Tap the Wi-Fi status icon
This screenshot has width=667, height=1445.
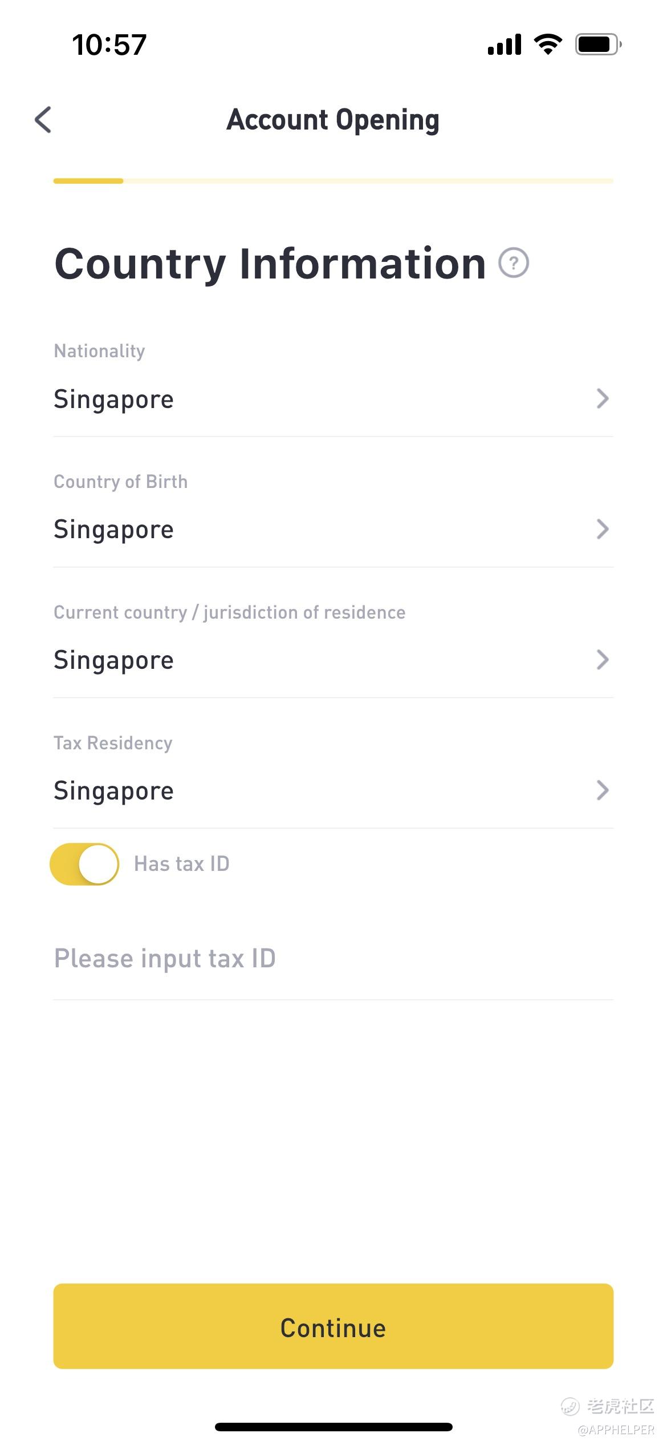point(548,44)
